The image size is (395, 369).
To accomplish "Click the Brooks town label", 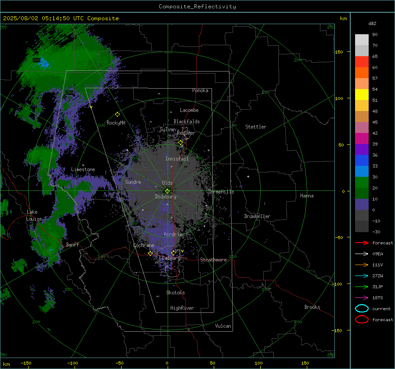I will coord(312,307).
